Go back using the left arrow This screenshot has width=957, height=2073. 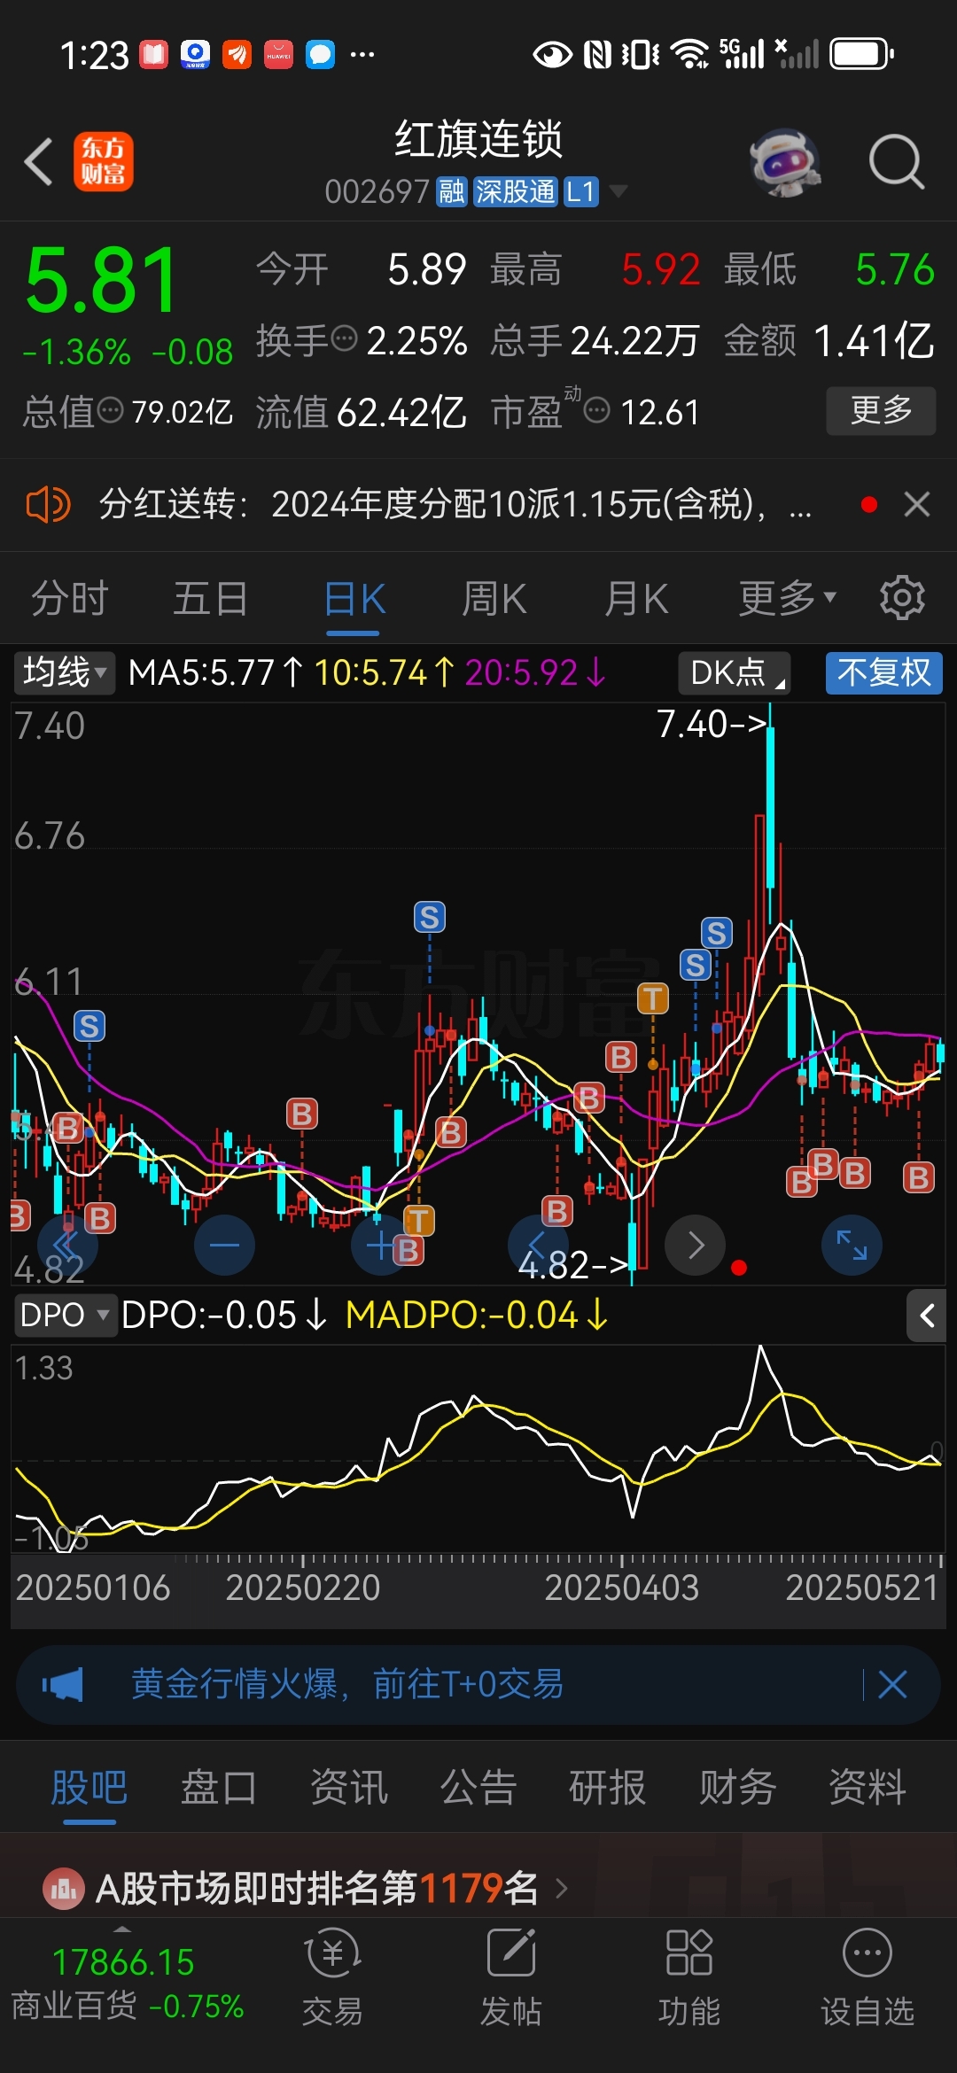(39, 162)
